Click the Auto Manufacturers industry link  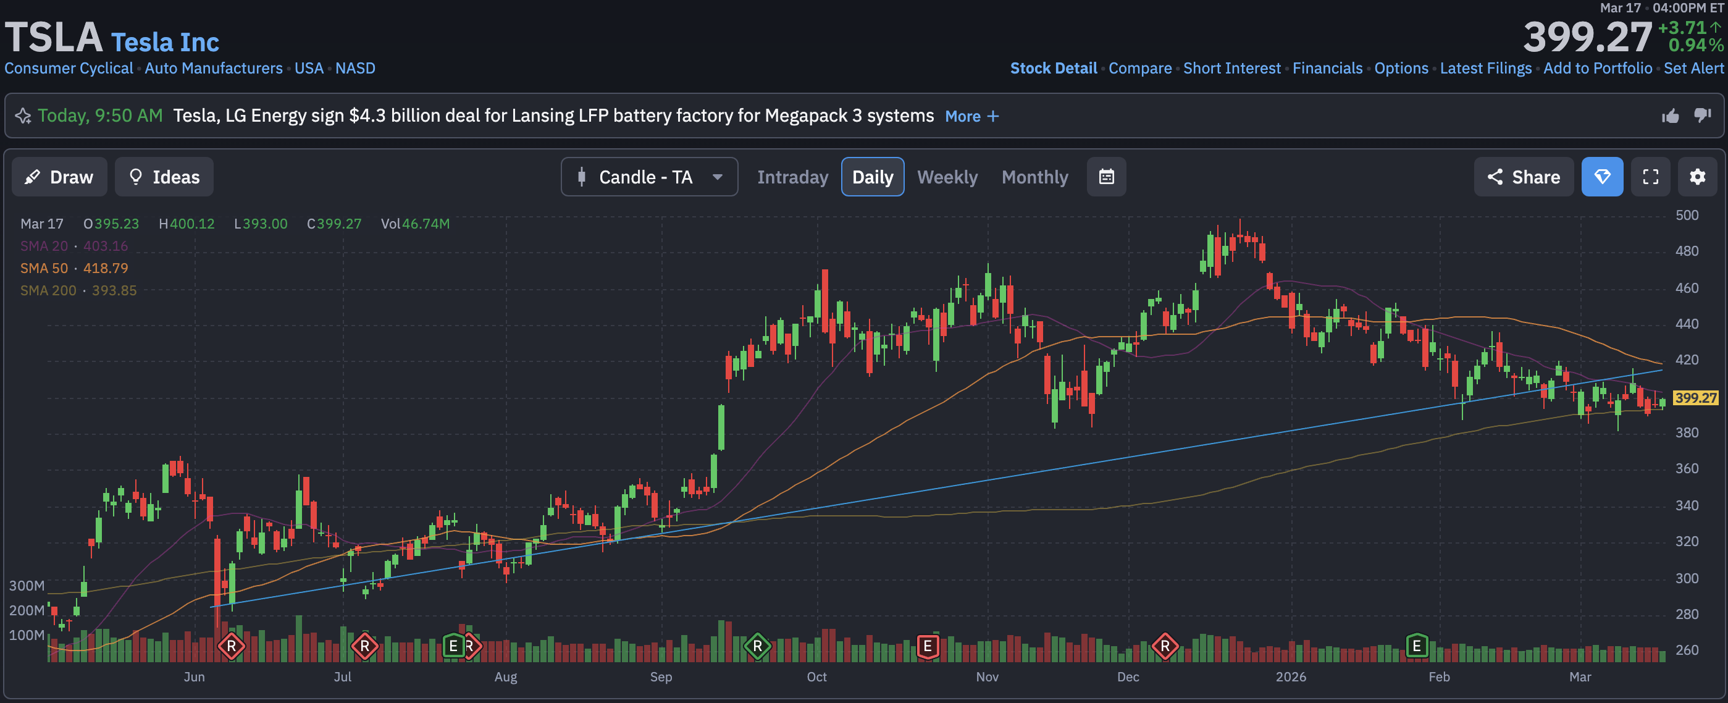click(213, 69)
